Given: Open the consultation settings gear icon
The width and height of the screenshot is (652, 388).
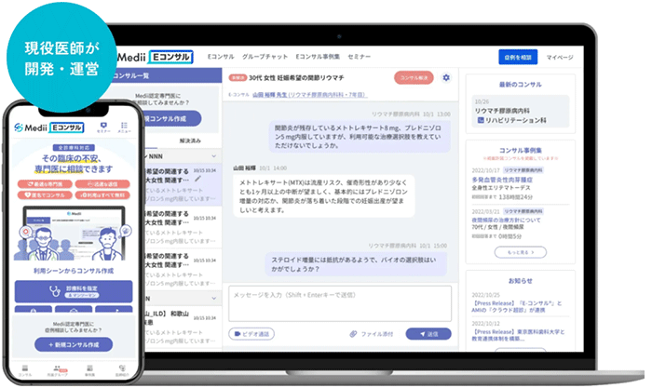Looking at the screenshot, I should (446, 78).
